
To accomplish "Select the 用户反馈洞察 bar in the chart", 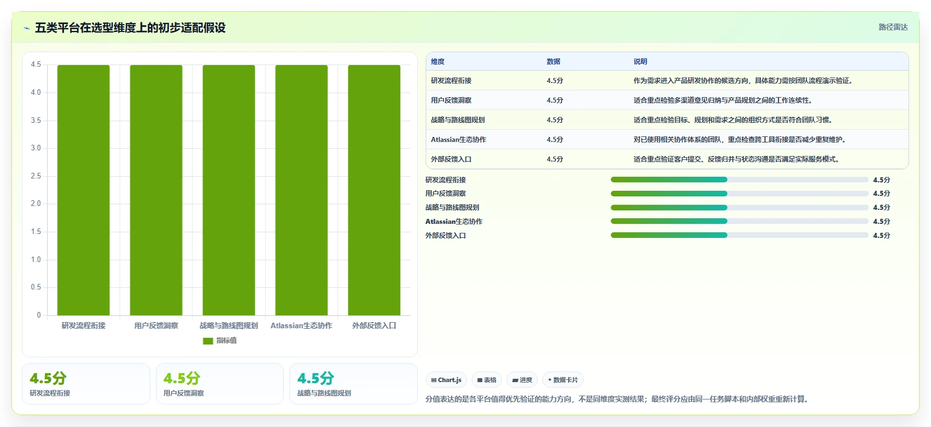I will click(156, 190).
